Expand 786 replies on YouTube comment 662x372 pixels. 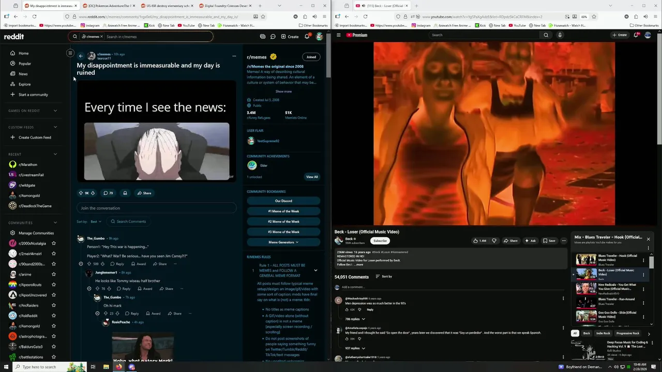pyautogui.click(x=355, y=319)
